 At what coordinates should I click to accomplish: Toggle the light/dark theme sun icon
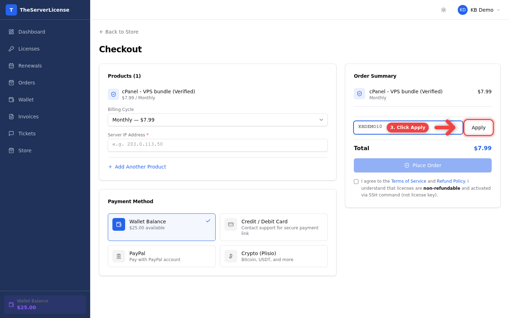pyautogui.click(x=444, y=10)
